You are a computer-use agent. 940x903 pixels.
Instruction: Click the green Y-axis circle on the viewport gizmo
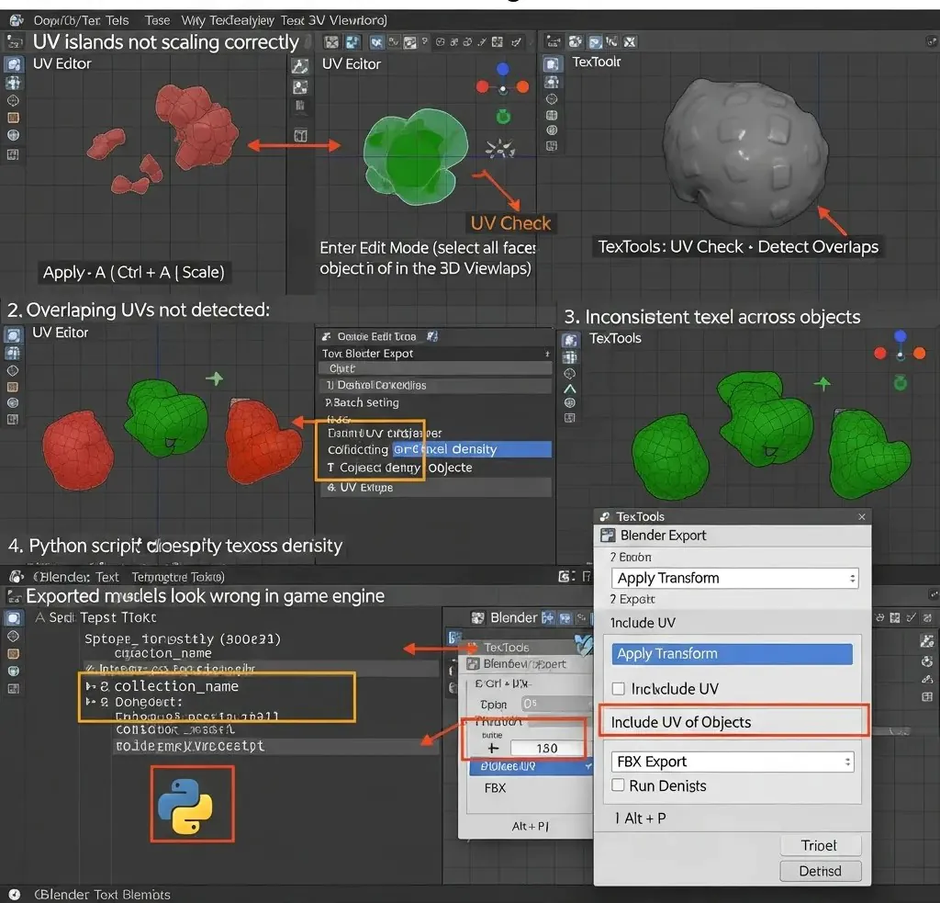coord(503,117)
